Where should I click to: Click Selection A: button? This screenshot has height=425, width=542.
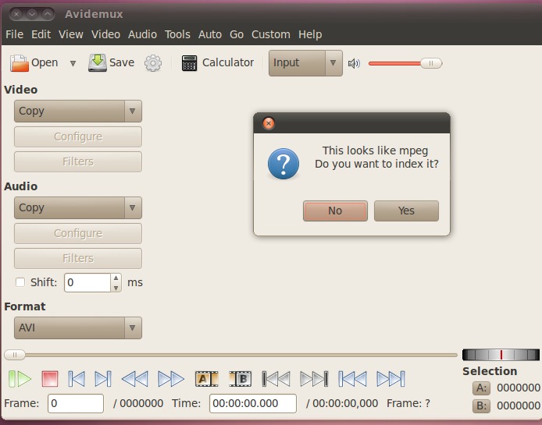pyautogui.click(x=481, y=388)
